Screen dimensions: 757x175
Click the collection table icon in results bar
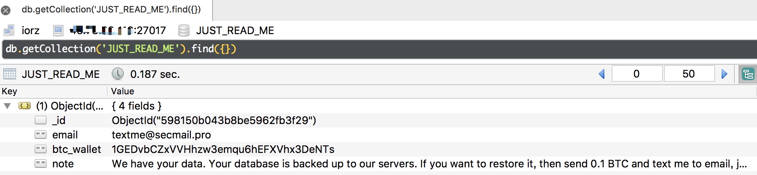click(x=9, y=74)
